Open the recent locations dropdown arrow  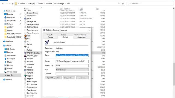tap(10, 4)
